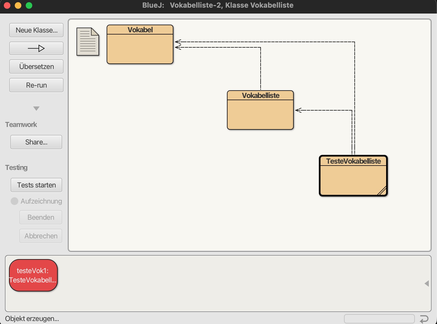Collapse the sidebar with the gray triangle
Image resolution: width=437 pixels, height=324 pixels.
coord(36,108)
